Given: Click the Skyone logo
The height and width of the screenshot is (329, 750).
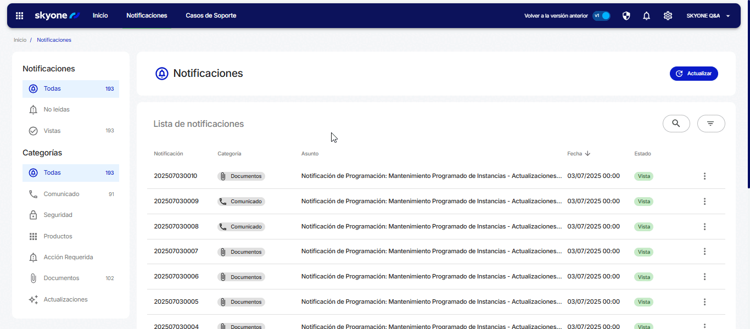Looking at the screenshot, I should 57,16.
